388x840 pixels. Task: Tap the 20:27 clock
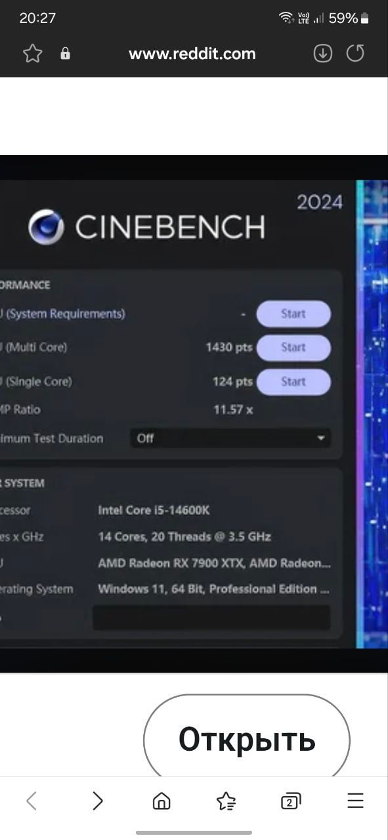click(37, 18)
